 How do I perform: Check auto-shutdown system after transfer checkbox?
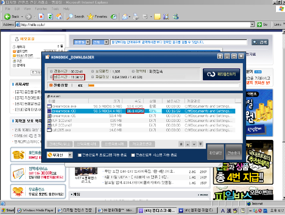(133, 155)
